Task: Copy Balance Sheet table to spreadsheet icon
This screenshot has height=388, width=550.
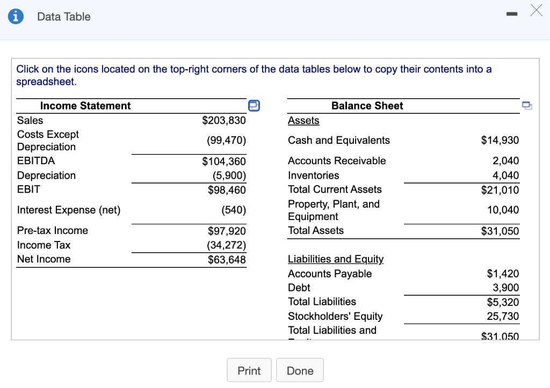Action: click(x=527, y=106)
